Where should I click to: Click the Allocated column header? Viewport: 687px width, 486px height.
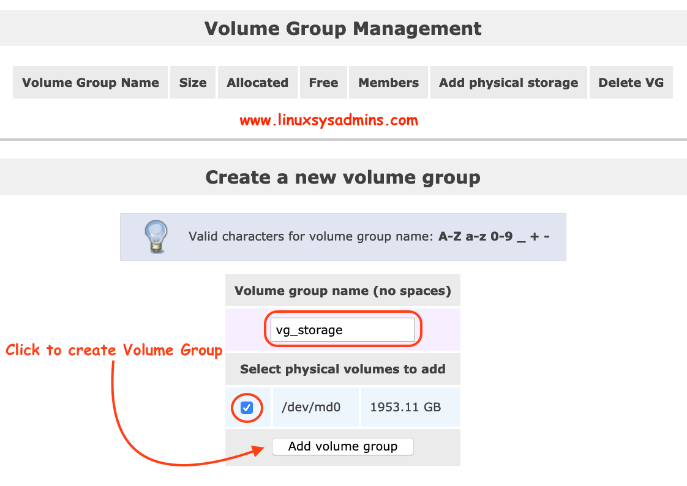258,82
